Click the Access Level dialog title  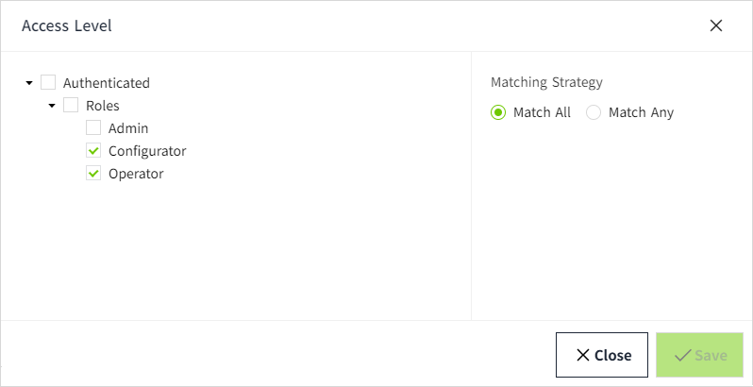(67, 25)
